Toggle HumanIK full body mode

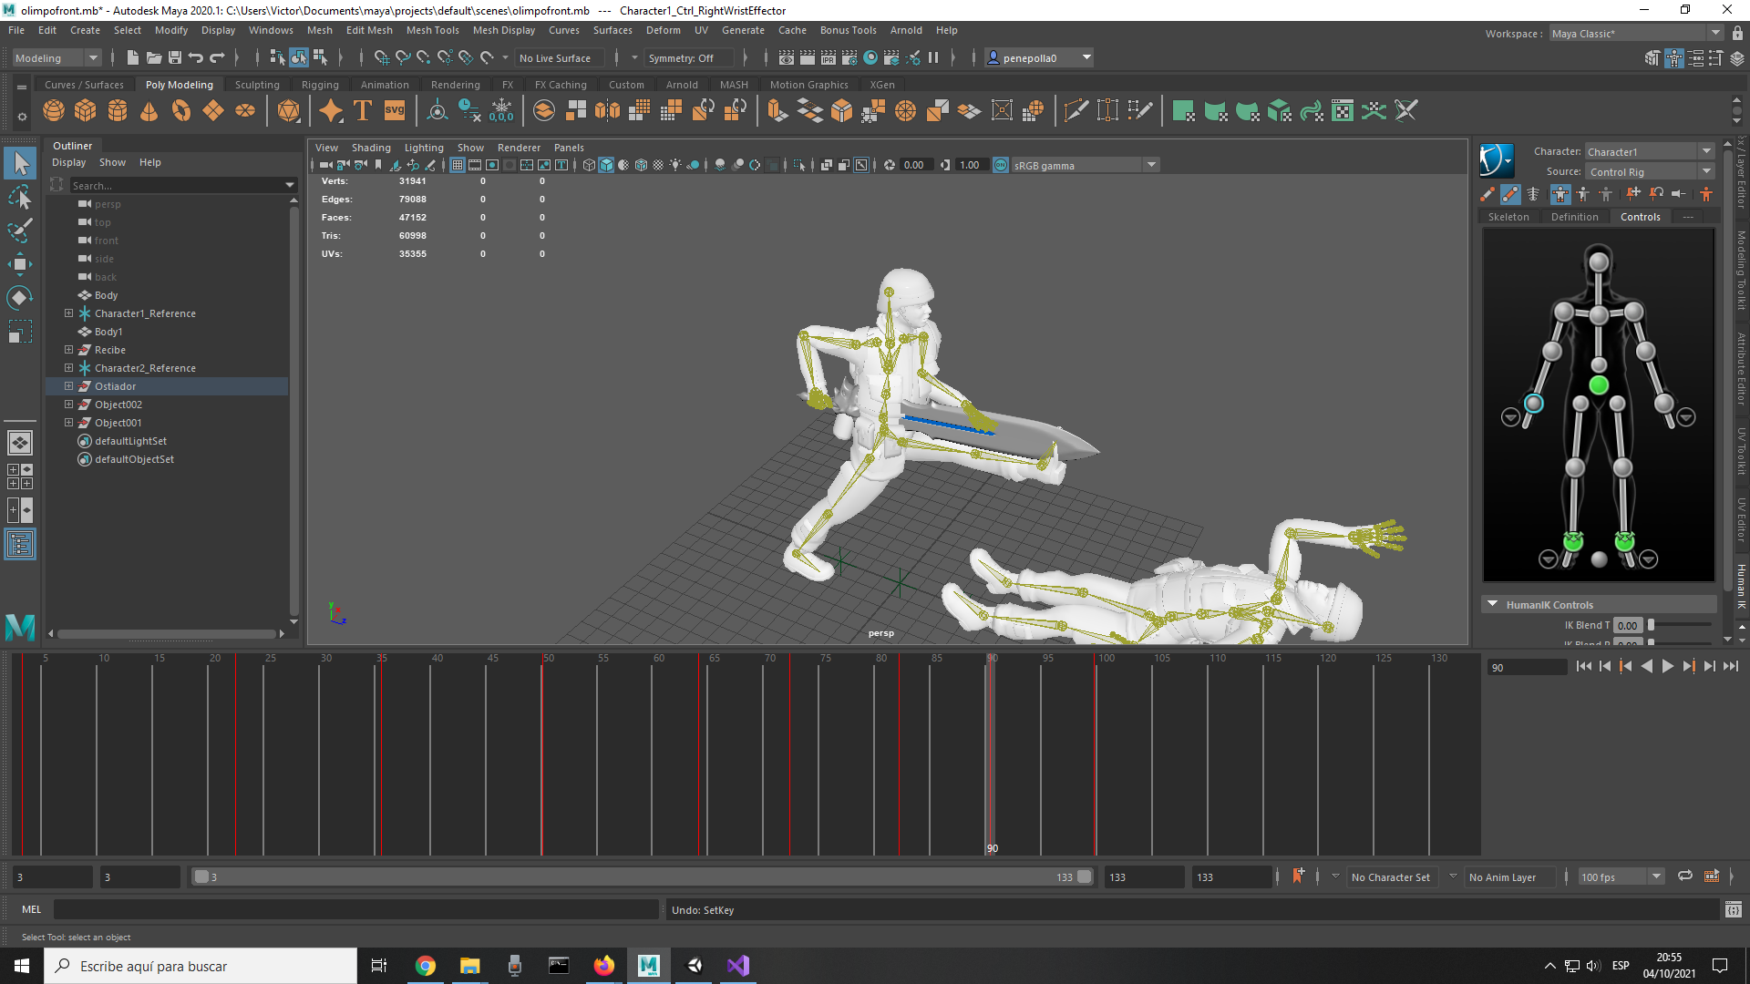pyautogui.click(x=1560, y=194)
